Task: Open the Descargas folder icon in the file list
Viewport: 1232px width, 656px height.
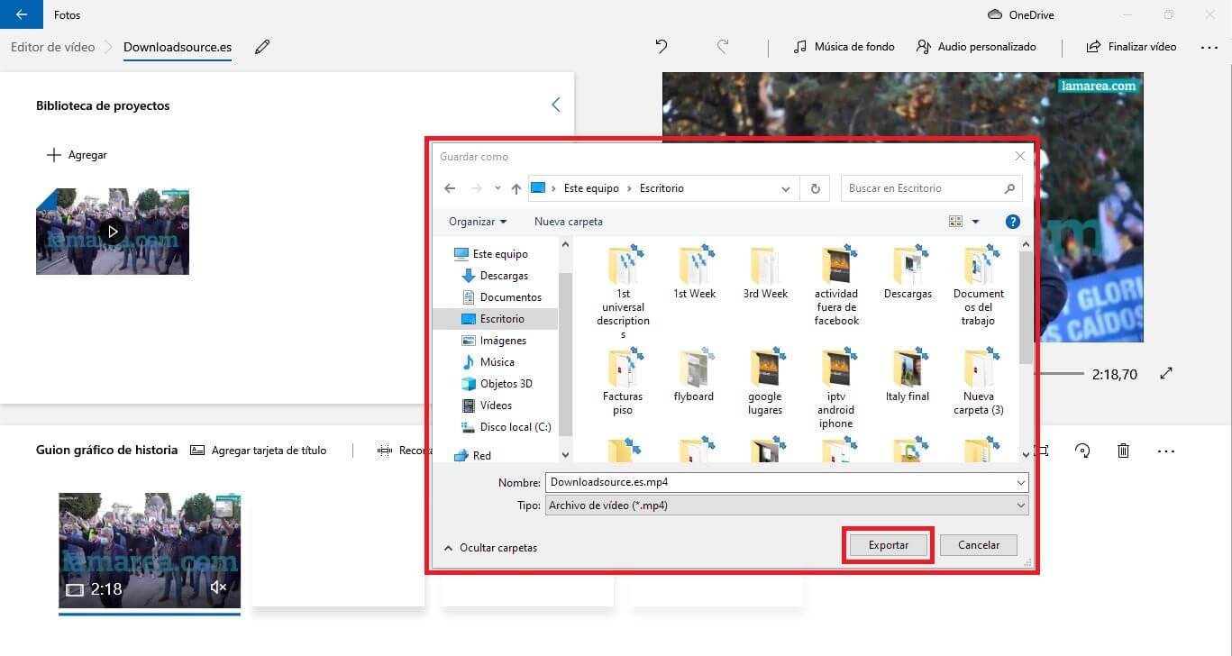Action: (908, 271)
